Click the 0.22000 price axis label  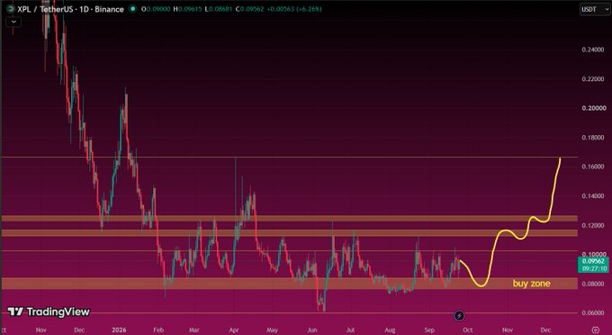(593, 79)
